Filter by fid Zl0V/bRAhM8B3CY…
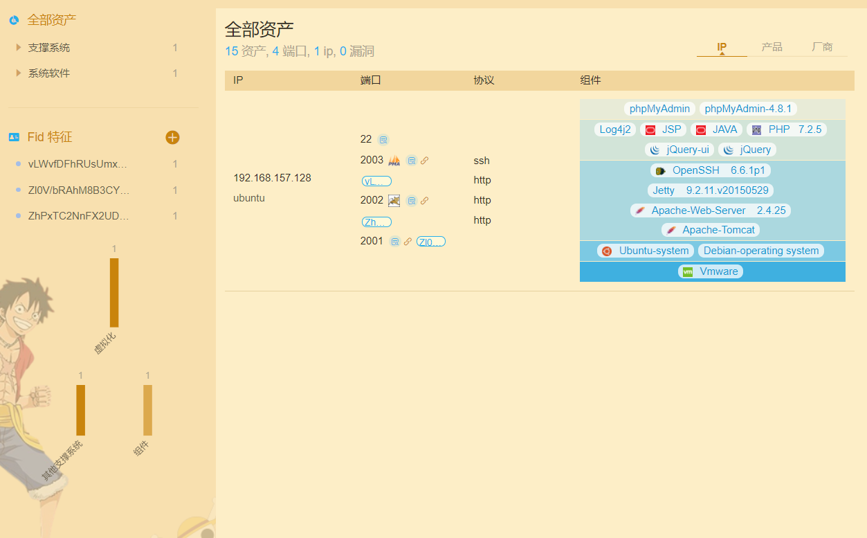The width and height of the screenshot is (867, 538). point(79,190)
